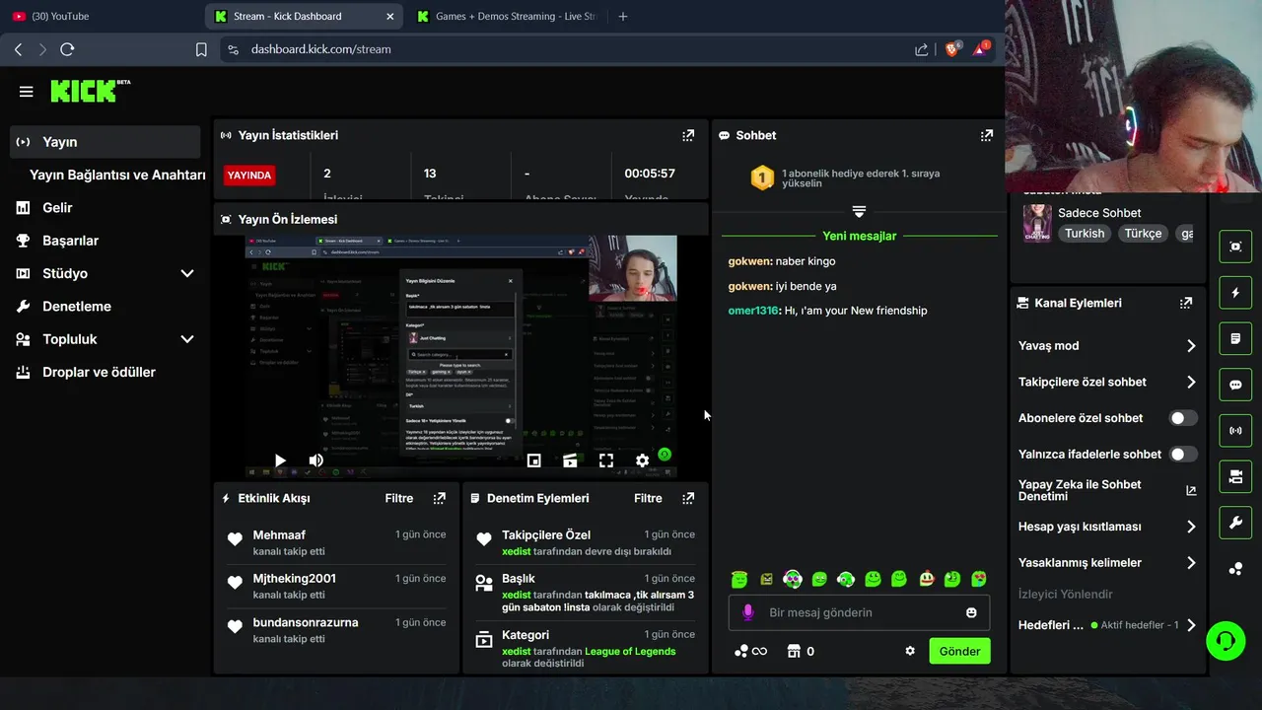Image resolution: width=1262 pixels, height=710 pixels.
Task: Toggle channel actions camera widget in the sidebar
Action: tap(1235, 476)
